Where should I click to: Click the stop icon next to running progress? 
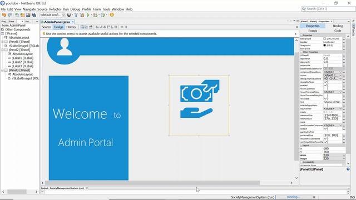click(314, 197)
